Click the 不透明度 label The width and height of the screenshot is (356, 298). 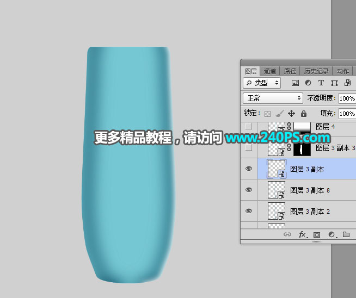point(321,98)
